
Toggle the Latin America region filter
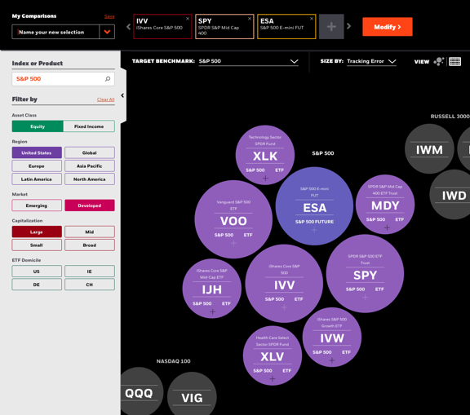(37, 179)
